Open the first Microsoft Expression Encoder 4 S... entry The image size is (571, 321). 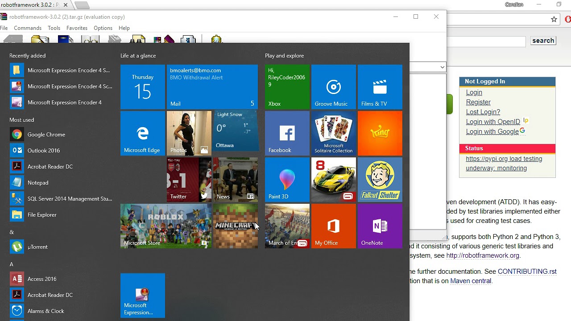62,70
